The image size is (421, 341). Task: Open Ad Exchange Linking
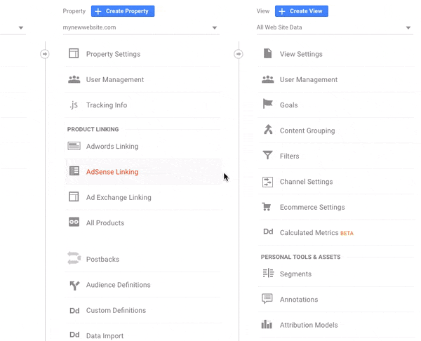pyautogui.click(x=119, y=197)
